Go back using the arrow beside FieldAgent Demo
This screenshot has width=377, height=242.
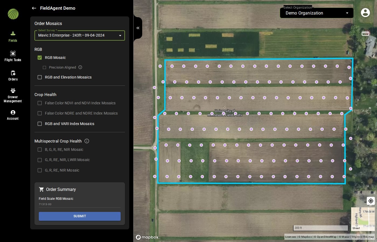tap(34, 8)
